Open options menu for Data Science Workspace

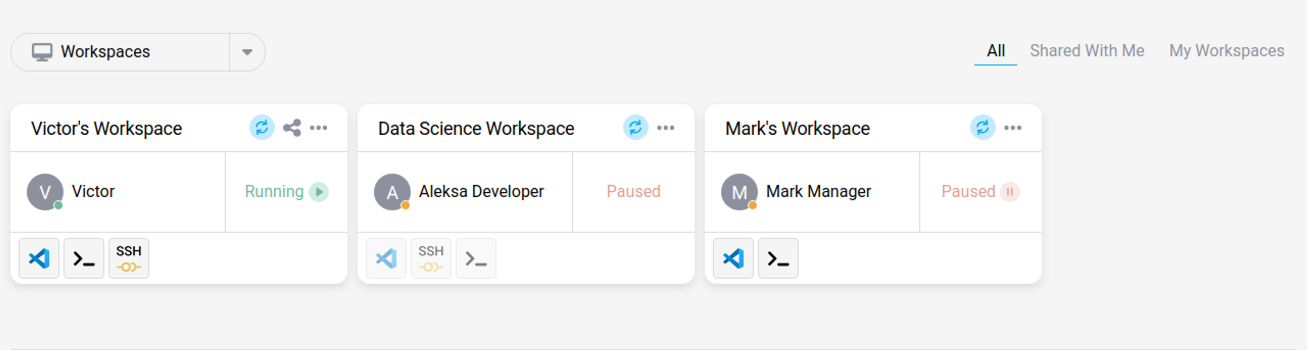click(665, 128)
